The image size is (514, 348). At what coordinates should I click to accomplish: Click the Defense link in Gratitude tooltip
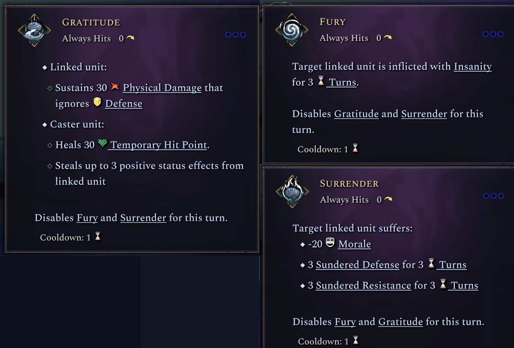[x=123, y=104]
